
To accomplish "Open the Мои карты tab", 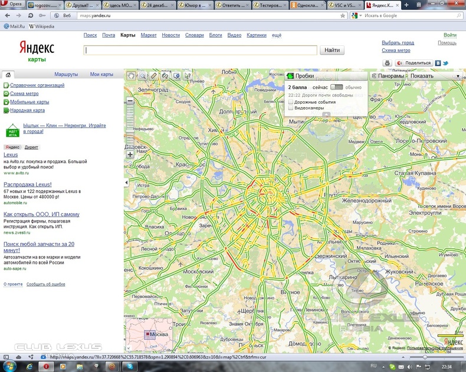I will [101, 74].
